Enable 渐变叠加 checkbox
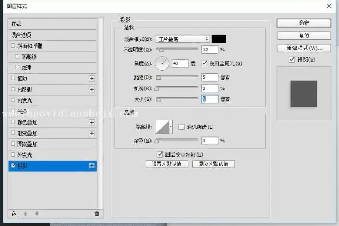Image resolution: width=339 pixels, height=226 pixels. pyautogui.click(x=13, y=133)
